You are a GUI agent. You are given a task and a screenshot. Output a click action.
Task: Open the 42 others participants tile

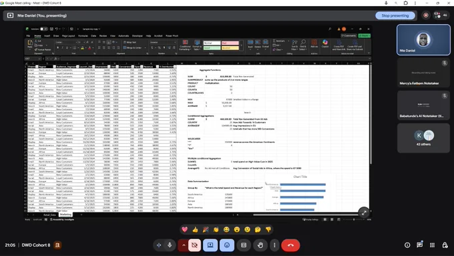[x=423, y=138]
